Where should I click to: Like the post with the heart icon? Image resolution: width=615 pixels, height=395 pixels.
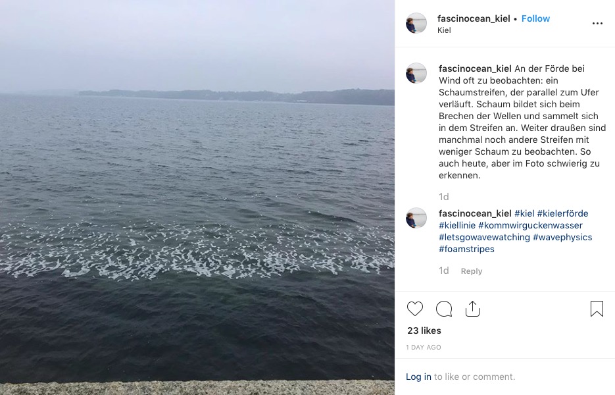tap(414, 309)
